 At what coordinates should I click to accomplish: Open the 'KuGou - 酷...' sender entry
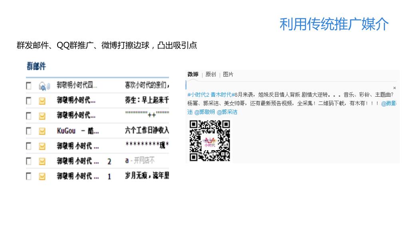(78, 131)
